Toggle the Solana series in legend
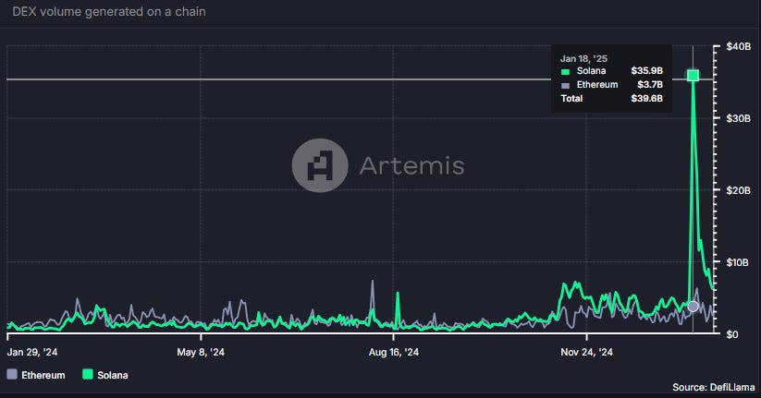Image resolution: width=761 pixels, height=398 pixels. click(105, 375)
